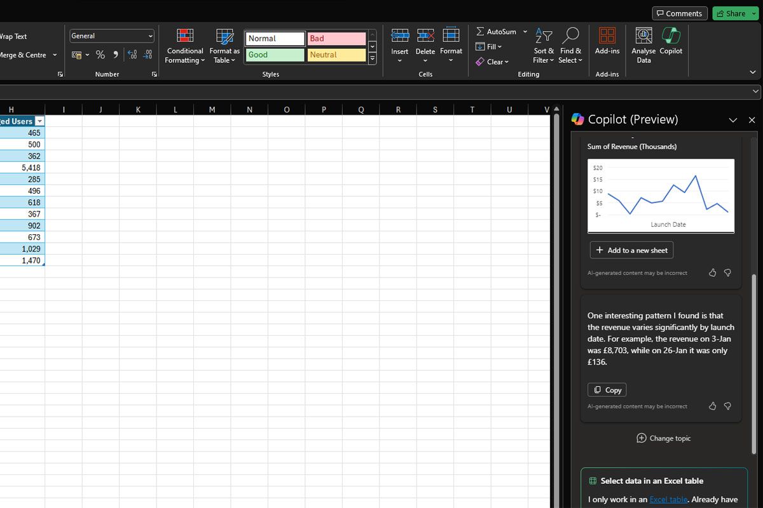Open the Add-ins icon
Viewport: 763px width, 508px height.
pos(607,36)
